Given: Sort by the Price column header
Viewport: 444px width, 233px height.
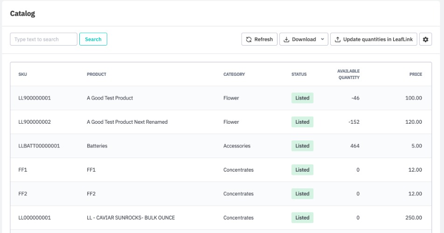Looking at the screenshot, I should [416, 74].
